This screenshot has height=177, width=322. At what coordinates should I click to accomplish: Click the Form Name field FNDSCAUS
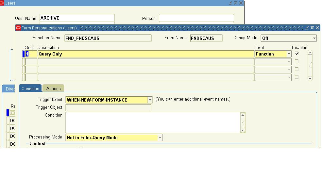(206, 38)
